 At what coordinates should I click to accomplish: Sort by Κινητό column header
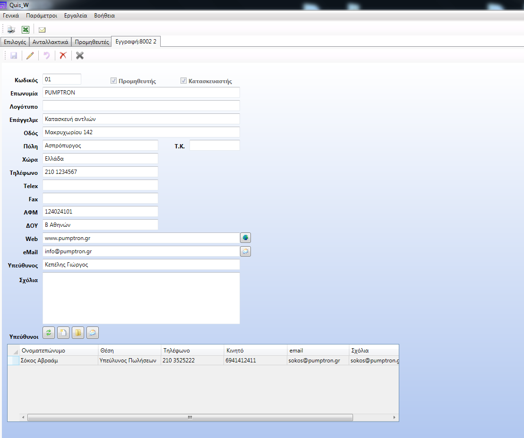[x=256, y=351]
